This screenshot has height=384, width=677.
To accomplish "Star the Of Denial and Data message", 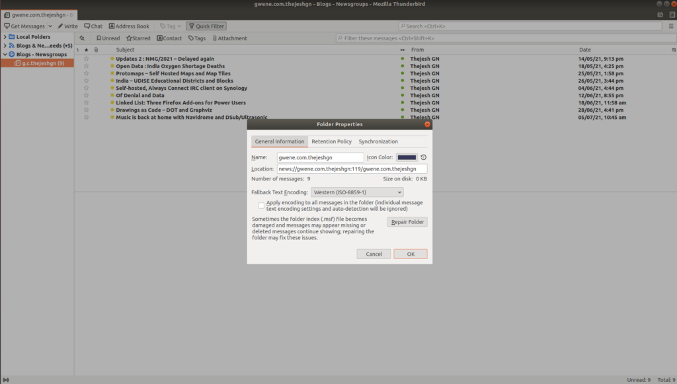I will click(87, 95).
